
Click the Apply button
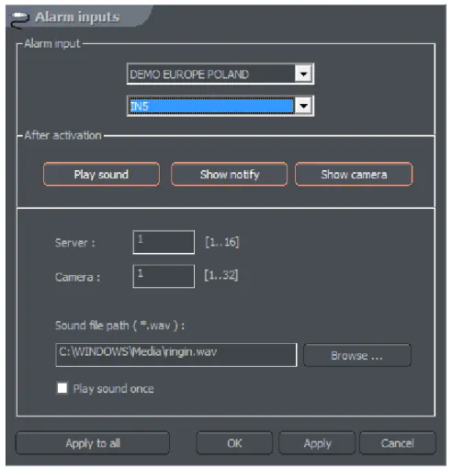(x=317, y=443)
